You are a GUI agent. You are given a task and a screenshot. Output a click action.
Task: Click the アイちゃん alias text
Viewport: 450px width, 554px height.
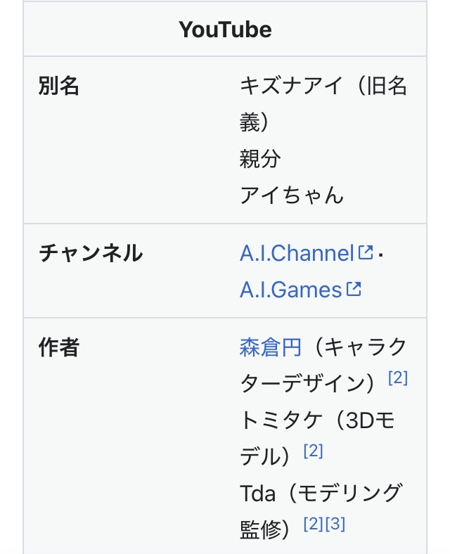click(291, 195)
